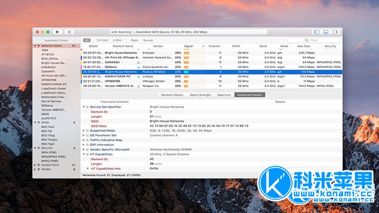Click the tag icon beside ERP Information
379x213 pixels.
coord(87,145)
